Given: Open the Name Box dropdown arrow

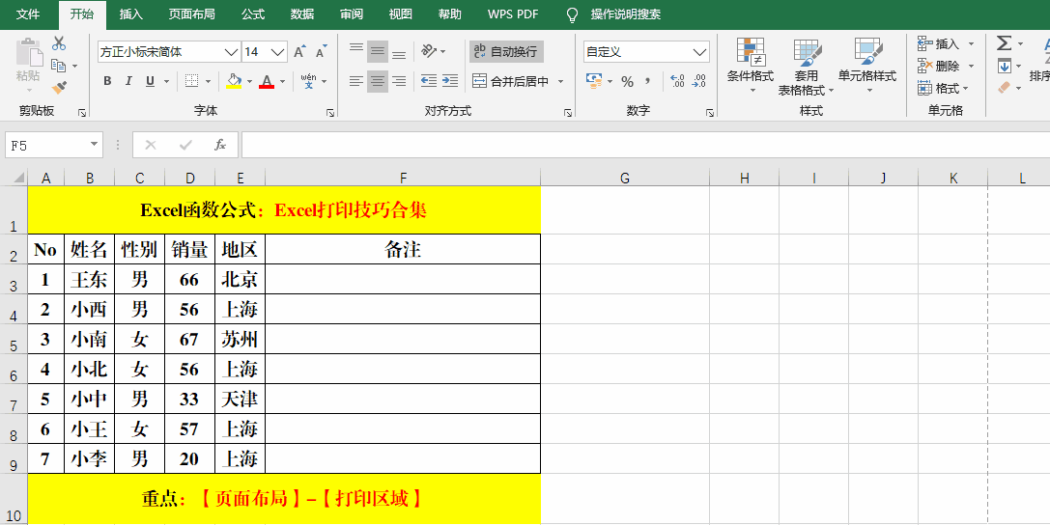Looking at the screenshot, I should click(94, 145).
